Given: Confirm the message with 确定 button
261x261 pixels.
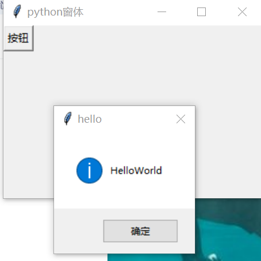Looking at the screenshot, I should (x=140, y=231).
